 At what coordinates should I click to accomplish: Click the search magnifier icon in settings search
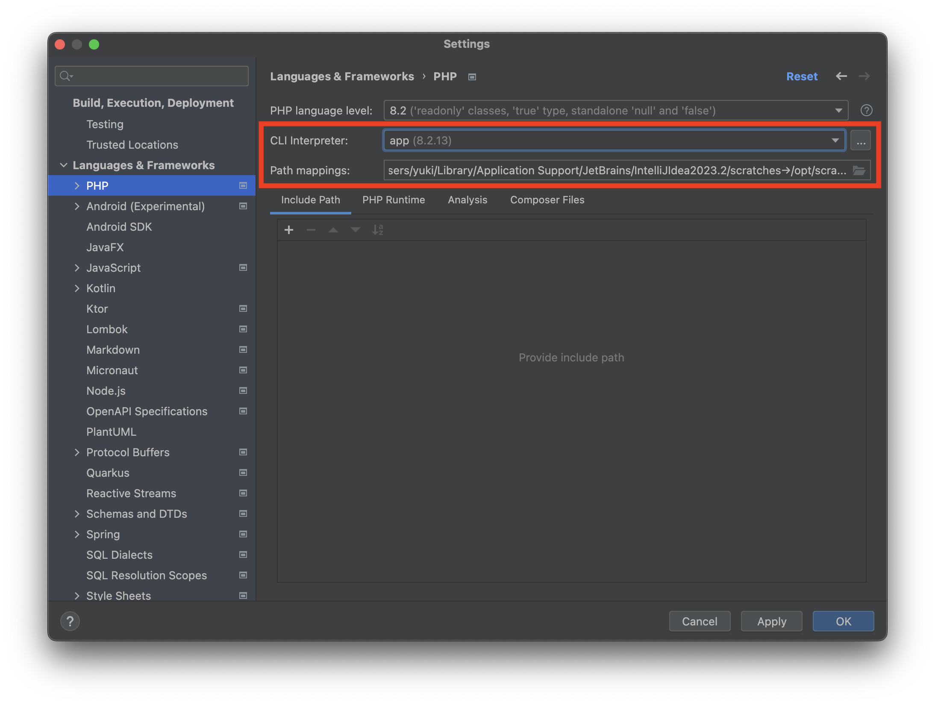point(65,76)
